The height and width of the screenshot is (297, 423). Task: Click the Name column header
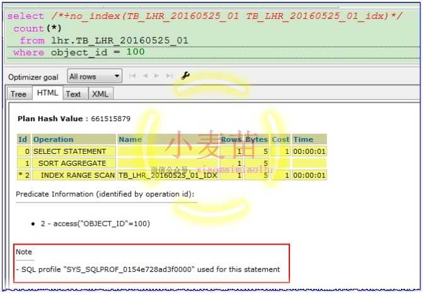168,139
